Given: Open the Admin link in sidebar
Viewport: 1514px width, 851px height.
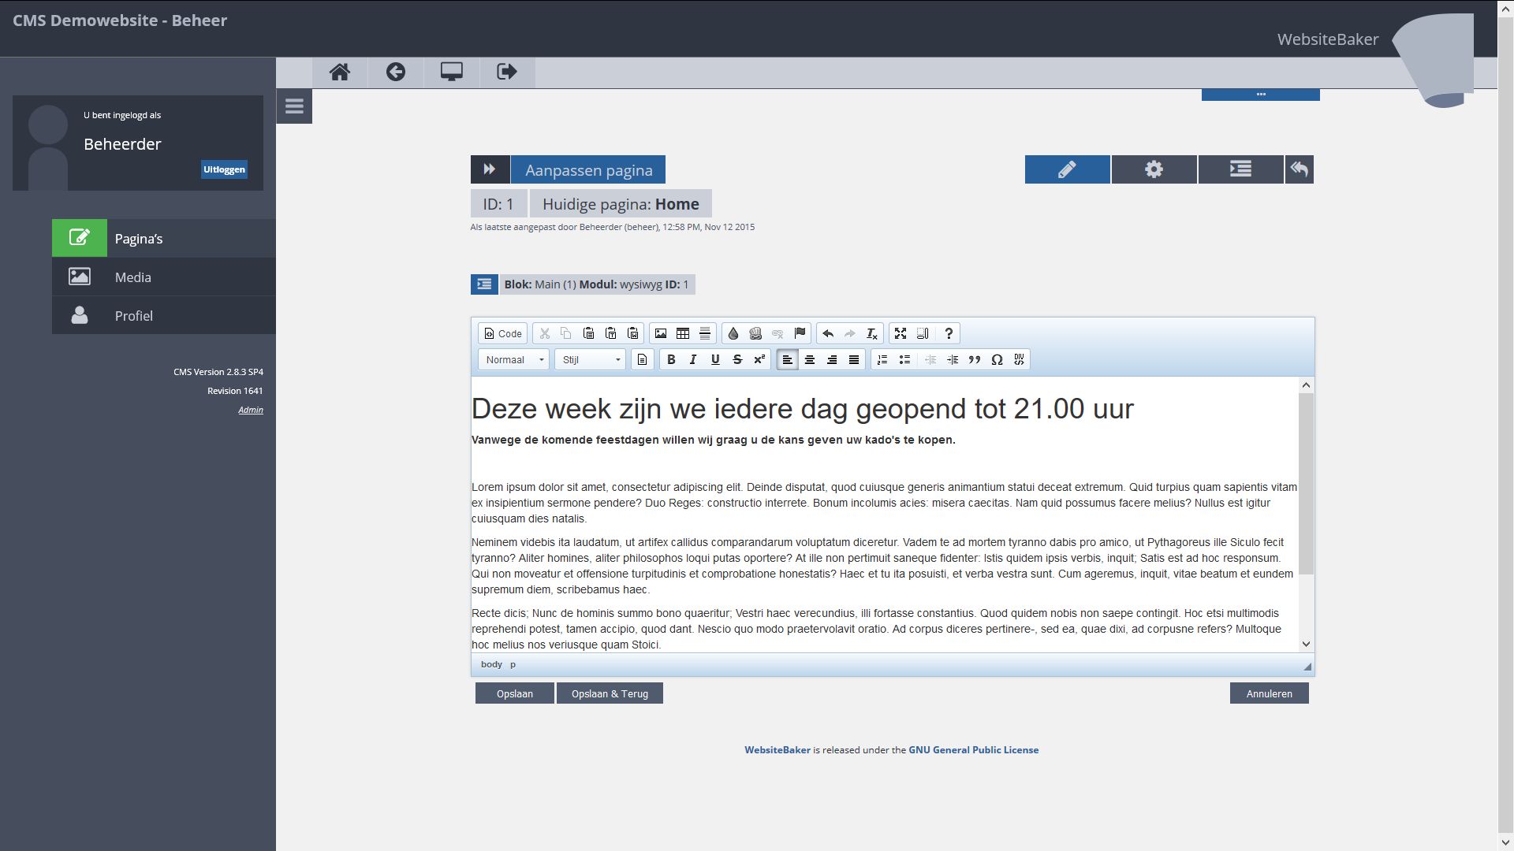Looking at the screenshot, I should [251, 410].
